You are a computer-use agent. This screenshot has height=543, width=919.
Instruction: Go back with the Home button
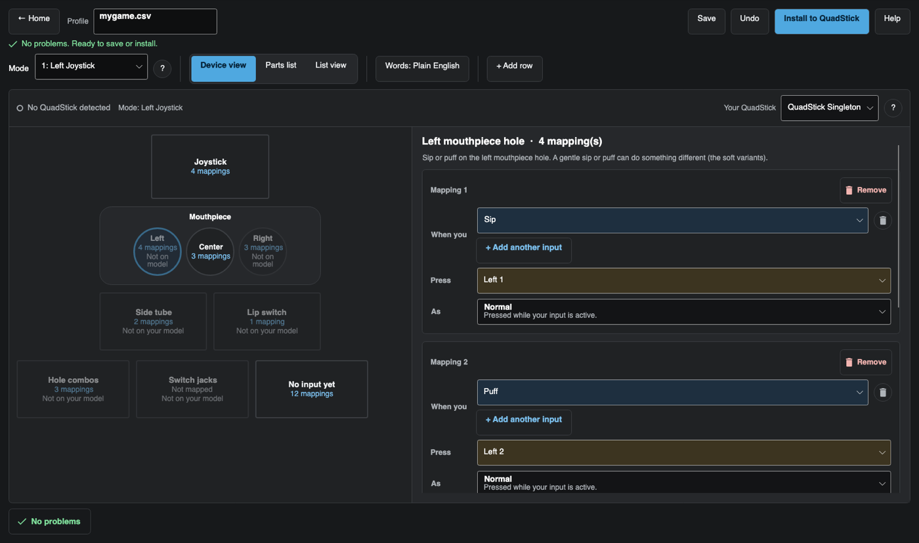34,21
